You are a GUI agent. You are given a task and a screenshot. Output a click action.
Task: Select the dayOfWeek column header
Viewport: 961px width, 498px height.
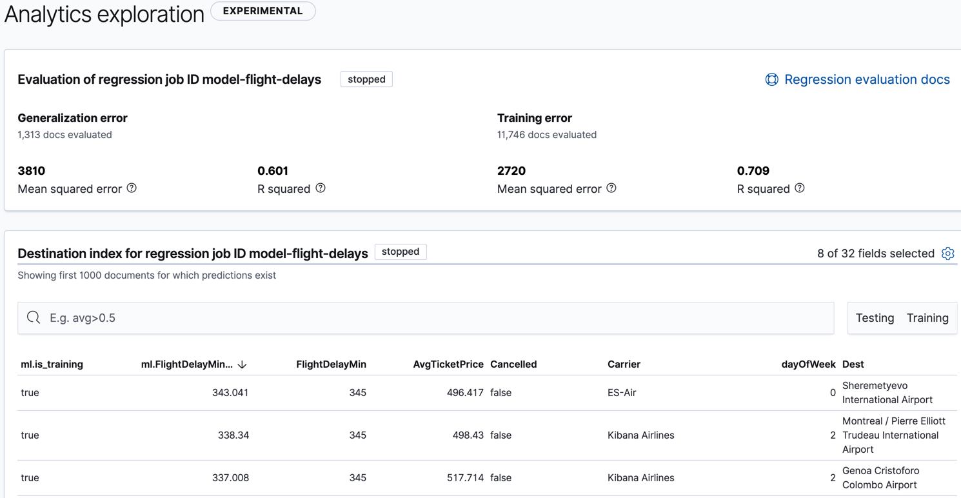coord(808,364)
